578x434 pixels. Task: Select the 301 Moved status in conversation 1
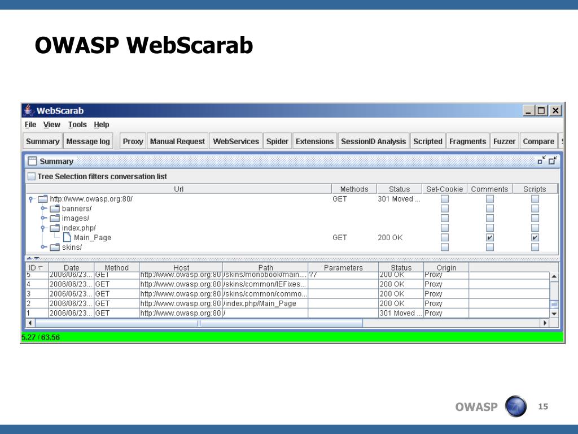[x=401, y=313]
